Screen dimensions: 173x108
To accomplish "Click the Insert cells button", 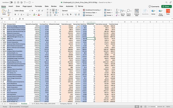I will pos(108,10).
